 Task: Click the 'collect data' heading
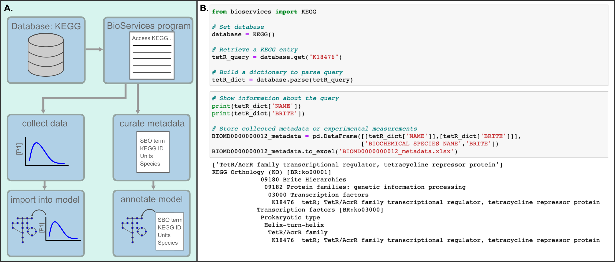(x=45, y=123)
